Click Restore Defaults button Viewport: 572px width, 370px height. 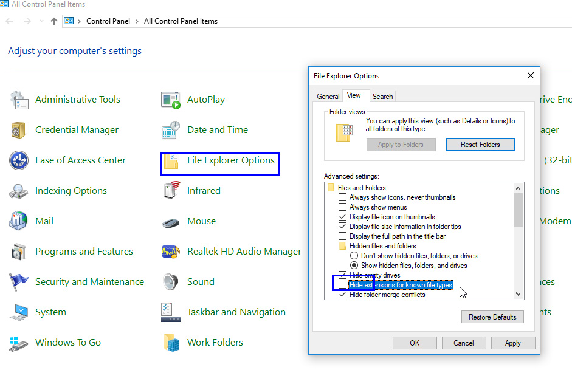(x=492, y=317)
